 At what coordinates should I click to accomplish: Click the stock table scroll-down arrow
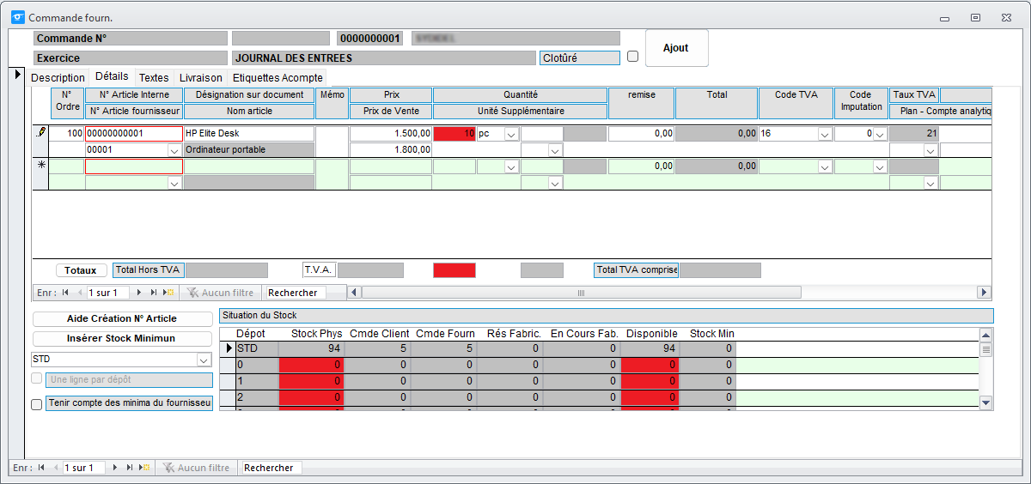pos(986,402)
